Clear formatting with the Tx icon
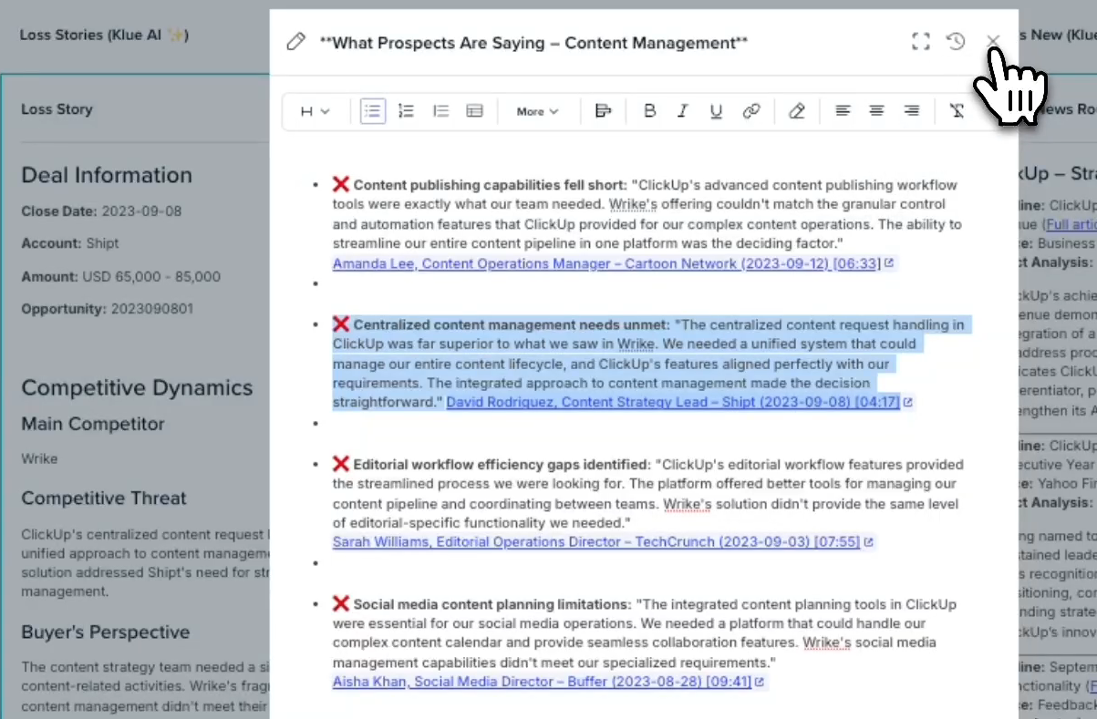 pyautogui.click(x=956, y=111)
